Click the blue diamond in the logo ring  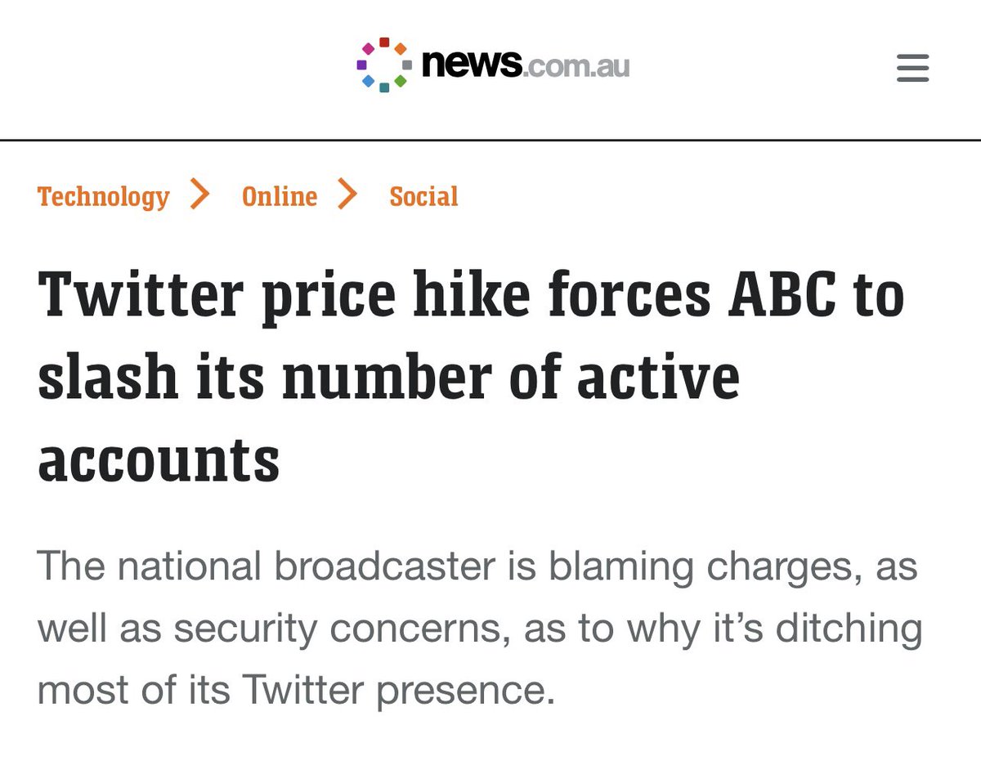(x=368, y=81)
